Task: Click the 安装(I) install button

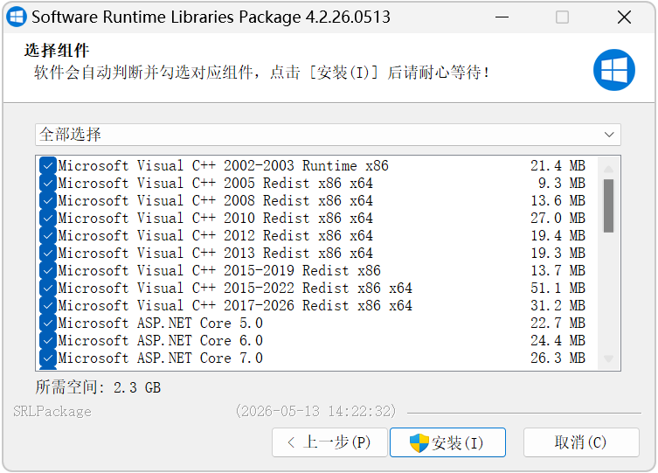Action: coord(447,442)
